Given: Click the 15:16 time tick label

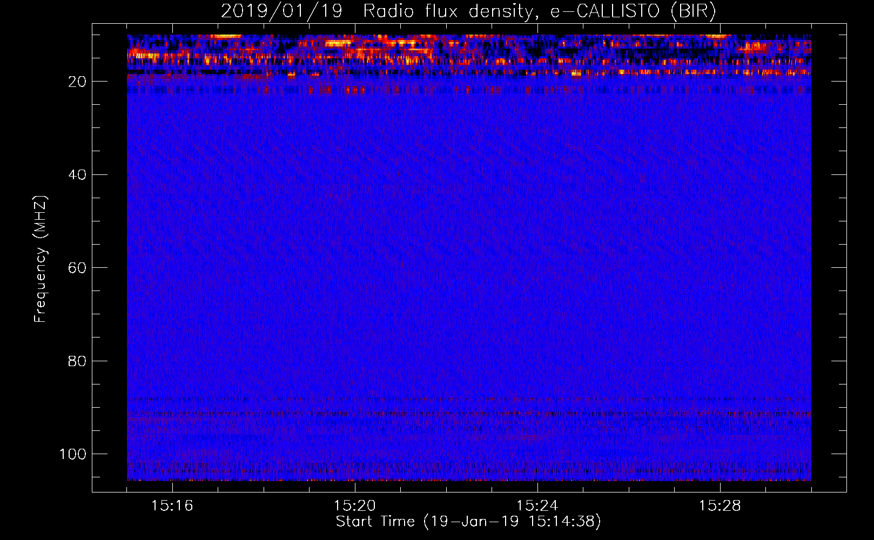Looking at the screenshot, I should (x=172, y=506).
